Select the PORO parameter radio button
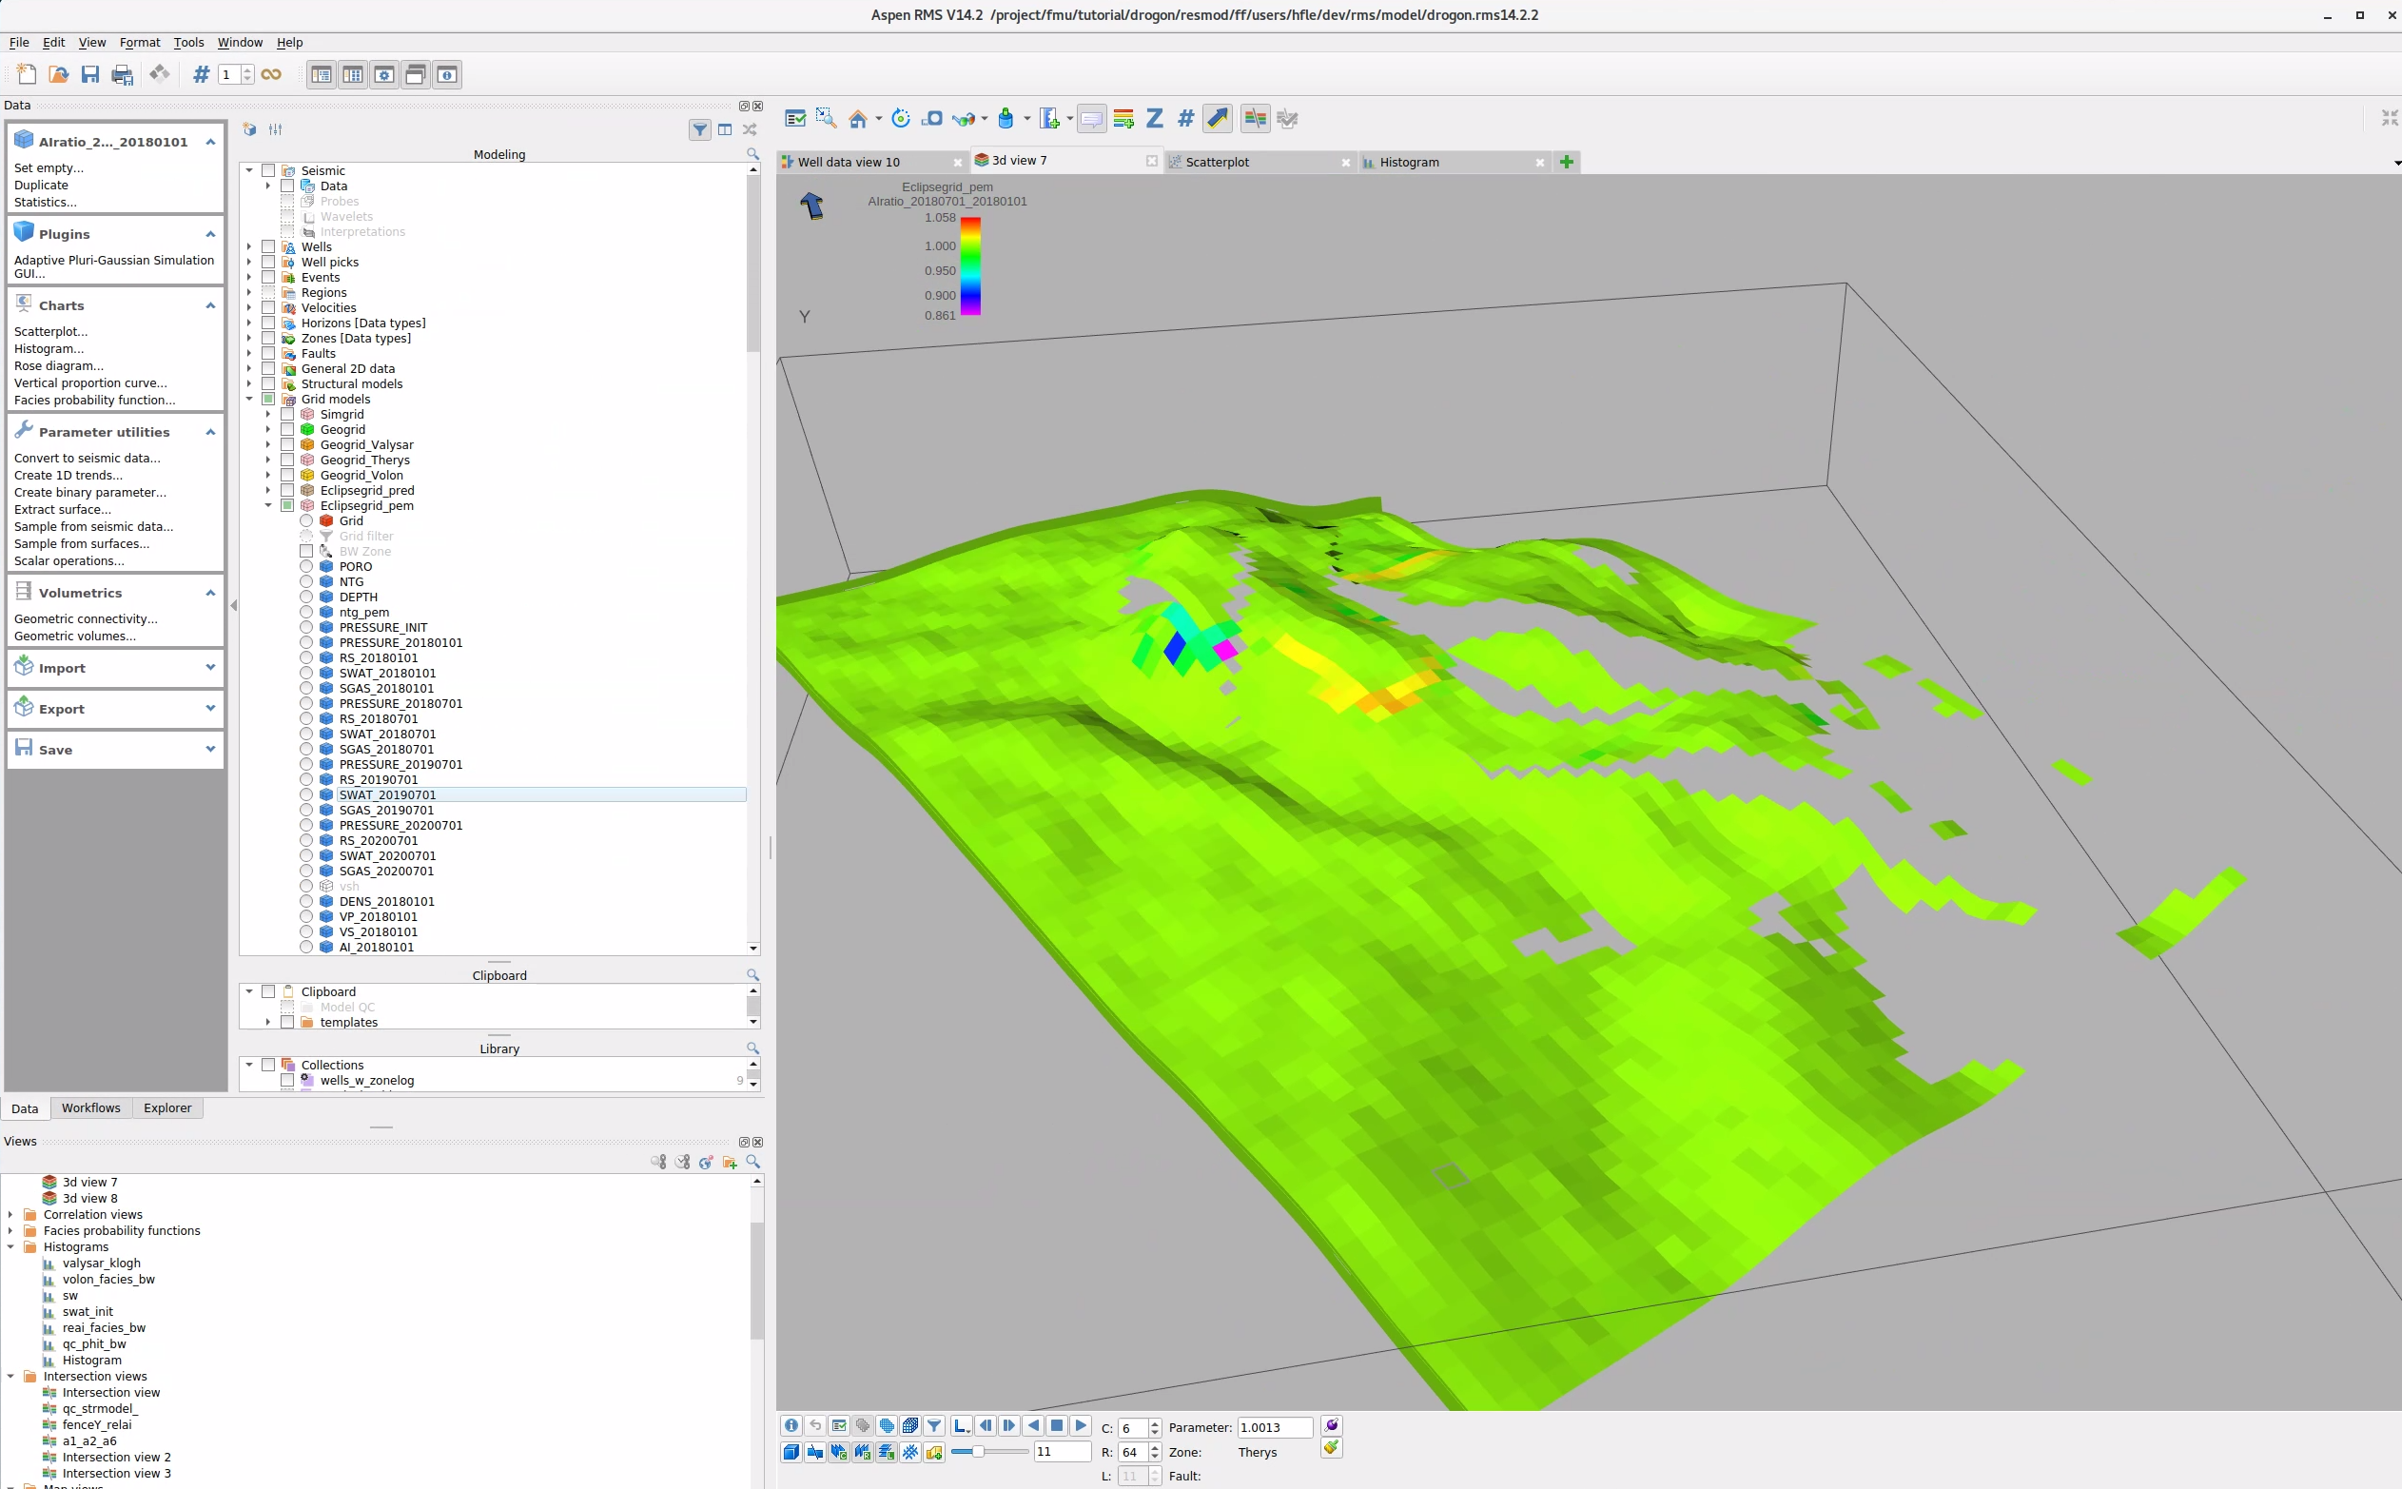This screenshot has height=1489, width=2402. click(x=306, y=566)
